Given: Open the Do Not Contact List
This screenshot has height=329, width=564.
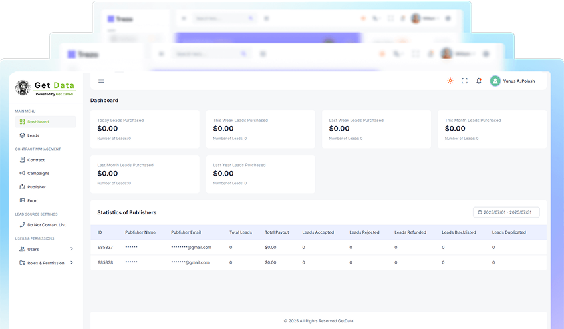Looking at the screenshot, I should tap(46, 225).
